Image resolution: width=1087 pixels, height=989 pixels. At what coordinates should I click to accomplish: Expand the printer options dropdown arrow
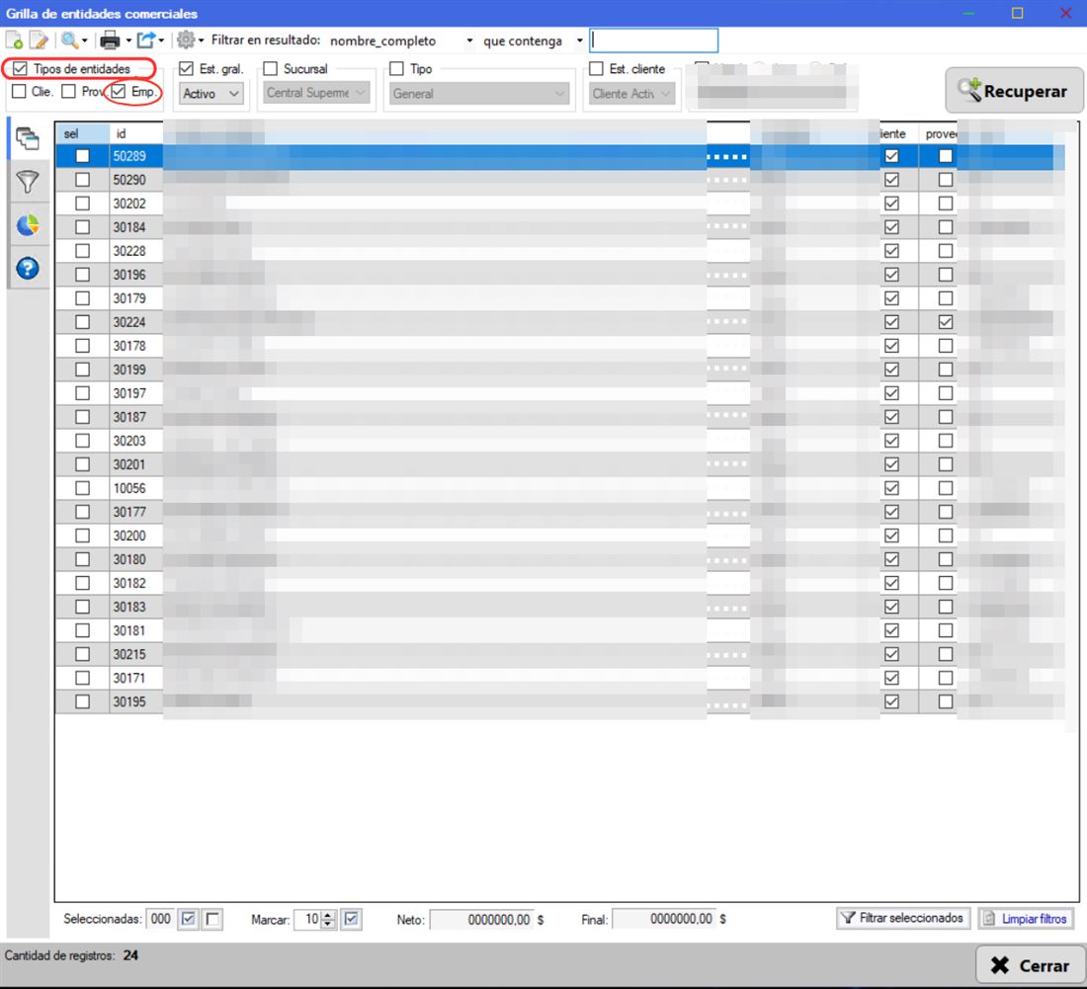(128, 41)
